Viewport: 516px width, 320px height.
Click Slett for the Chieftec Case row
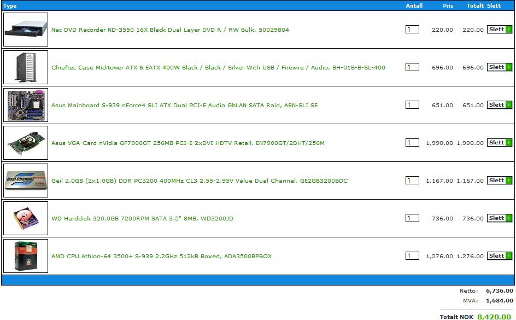pos(499,67)
